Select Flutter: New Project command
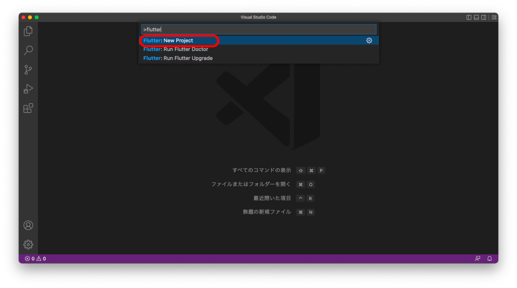The height and width of the screenshot is (288, 517). pos(259,40)
